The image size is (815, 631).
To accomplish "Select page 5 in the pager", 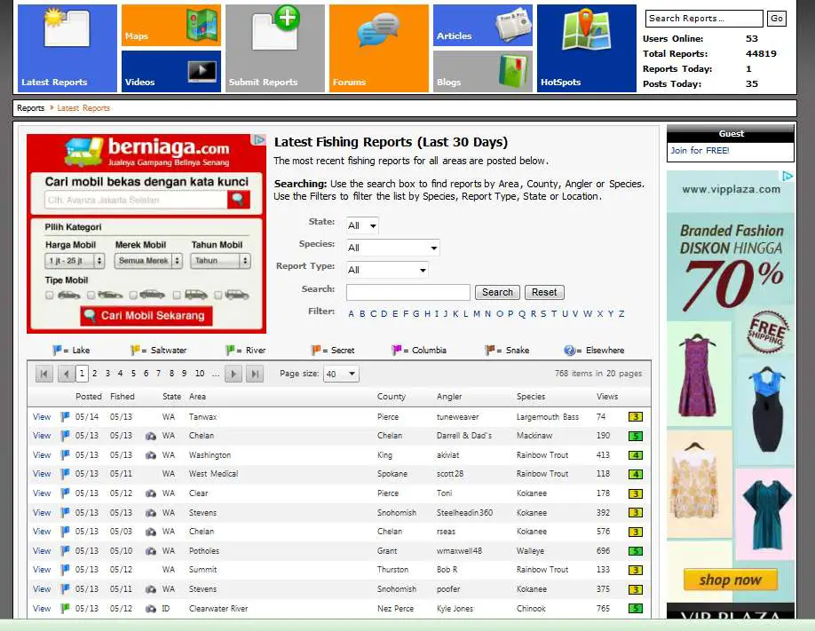I will 133,375.
